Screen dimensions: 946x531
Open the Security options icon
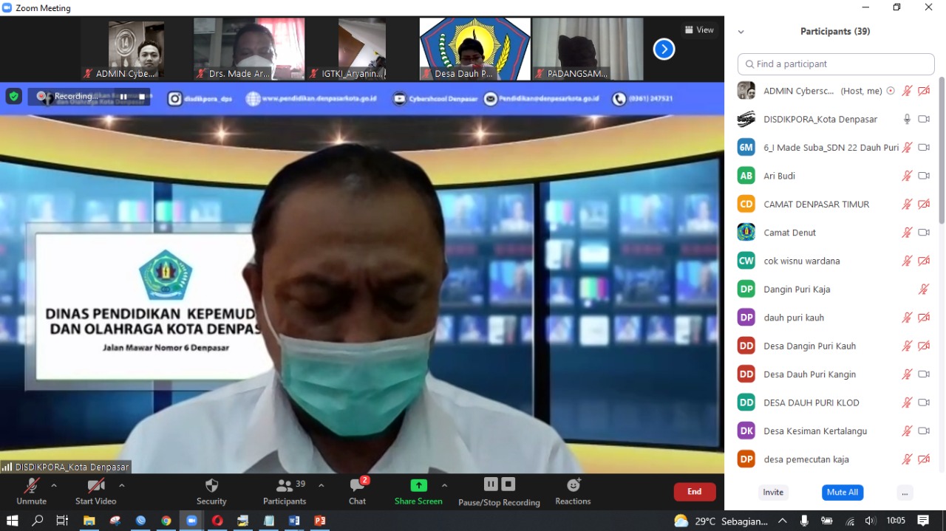pyautogui.click(x=211, y=486)
